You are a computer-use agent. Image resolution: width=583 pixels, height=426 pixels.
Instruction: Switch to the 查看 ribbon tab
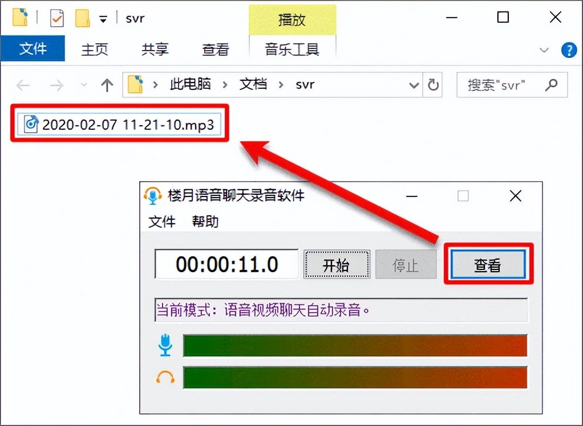tap(215, 50)
